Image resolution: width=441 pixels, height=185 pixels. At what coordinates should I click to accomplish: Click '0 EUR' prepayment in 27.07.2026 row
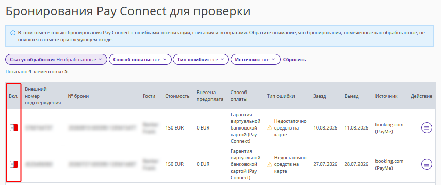pyautogui.click(x=203, y=164)
